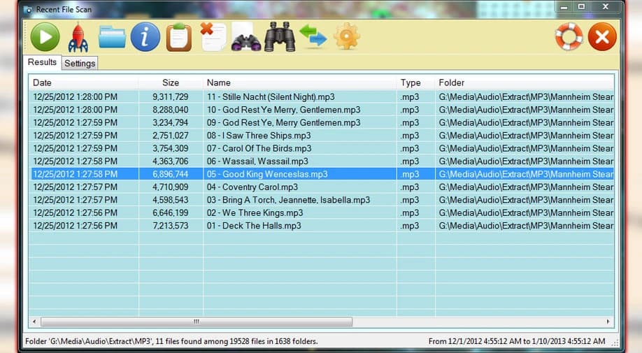Click the app icon in title bar

(28, 9)
